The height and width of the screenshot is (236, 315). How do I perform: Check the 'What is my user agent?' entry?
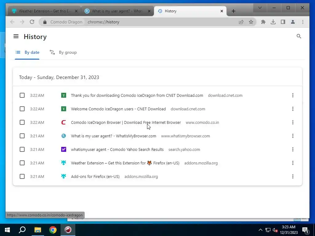(22, 136)
